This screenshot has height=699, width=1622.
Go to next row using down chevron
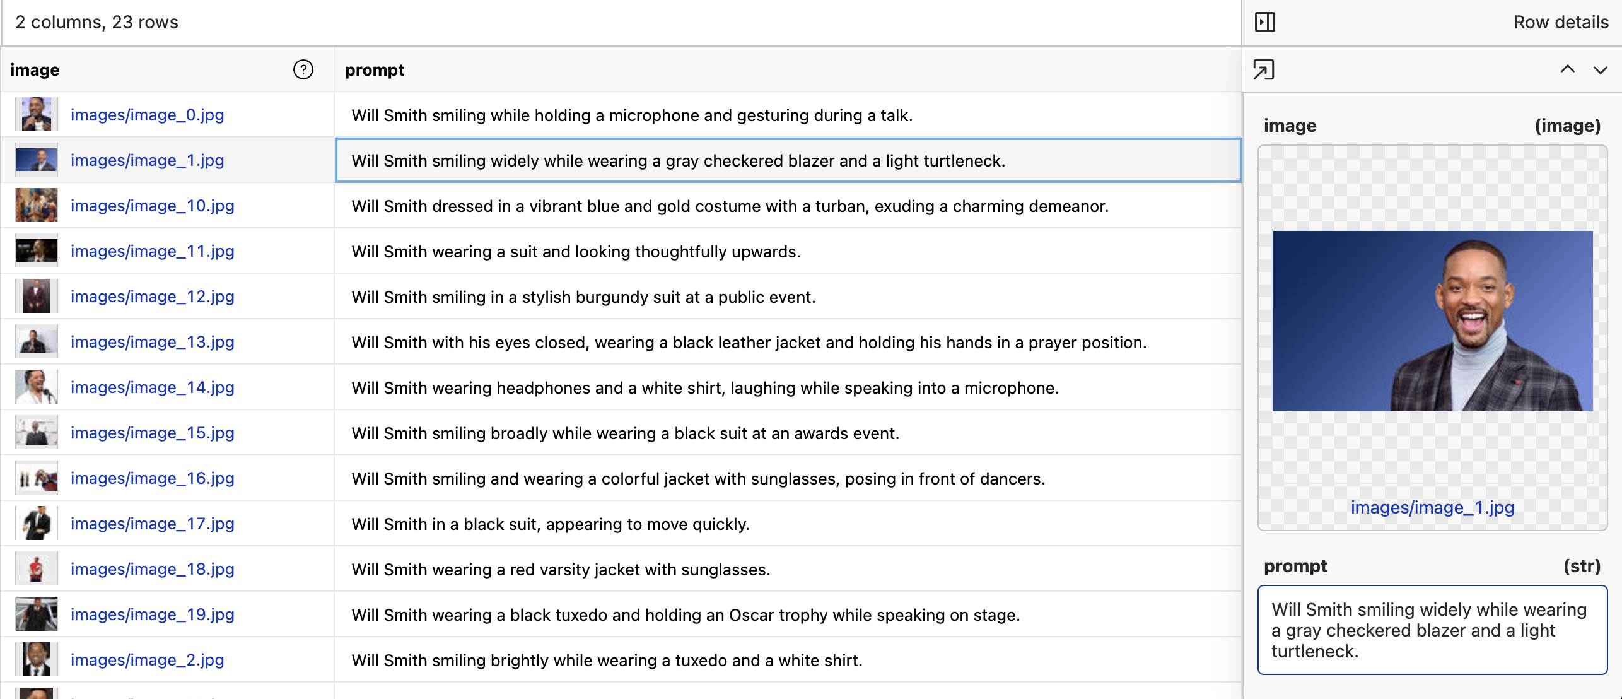click(x=1600, y=69)
